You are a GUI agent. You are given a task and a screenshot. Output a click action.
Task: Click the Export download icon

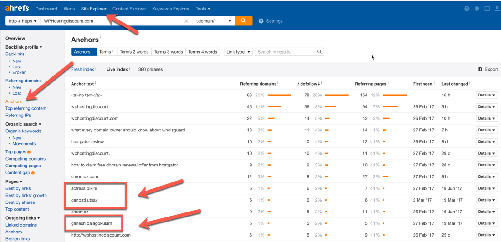[x=480, y=69]
